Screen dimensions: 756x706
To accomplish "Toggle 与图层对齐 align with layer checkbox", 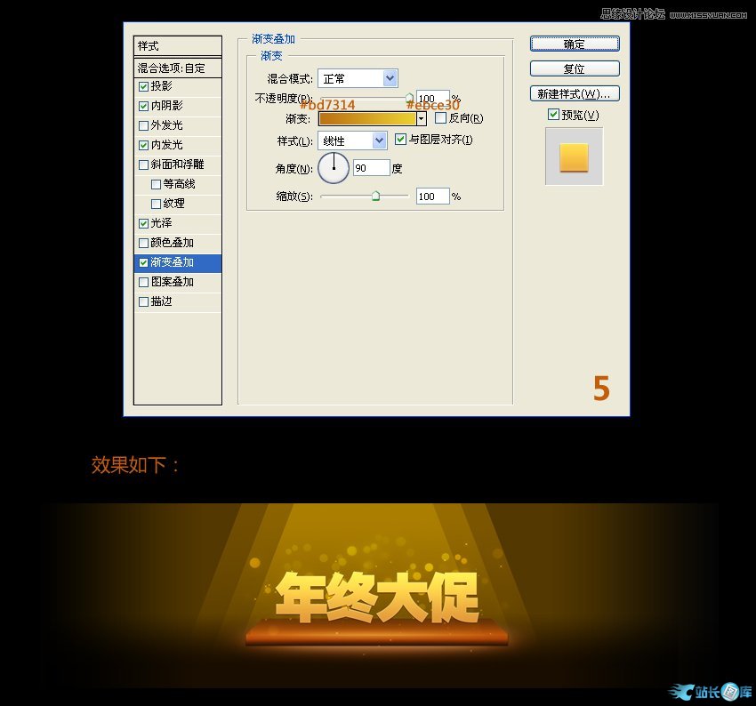I will 400,140.
